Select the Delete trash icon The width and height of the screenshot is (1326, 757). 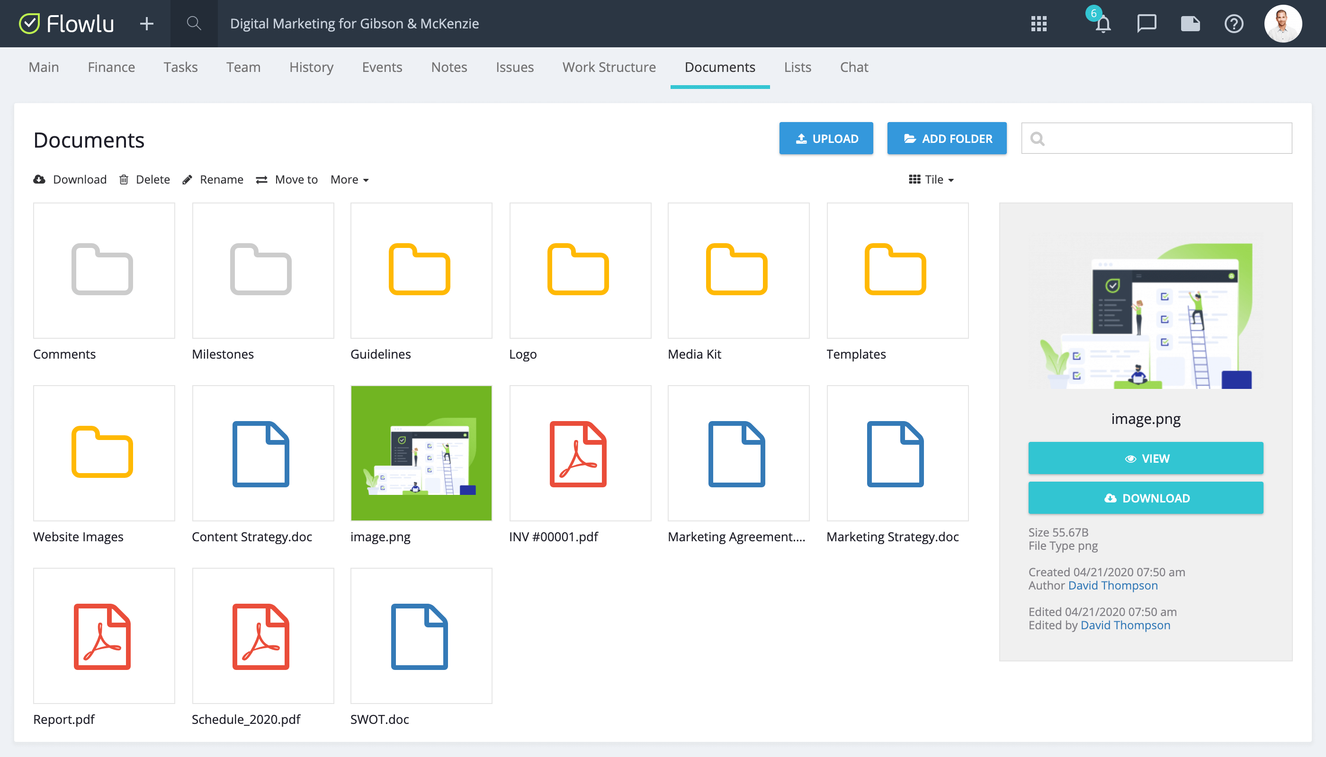[x=124, y=179]
